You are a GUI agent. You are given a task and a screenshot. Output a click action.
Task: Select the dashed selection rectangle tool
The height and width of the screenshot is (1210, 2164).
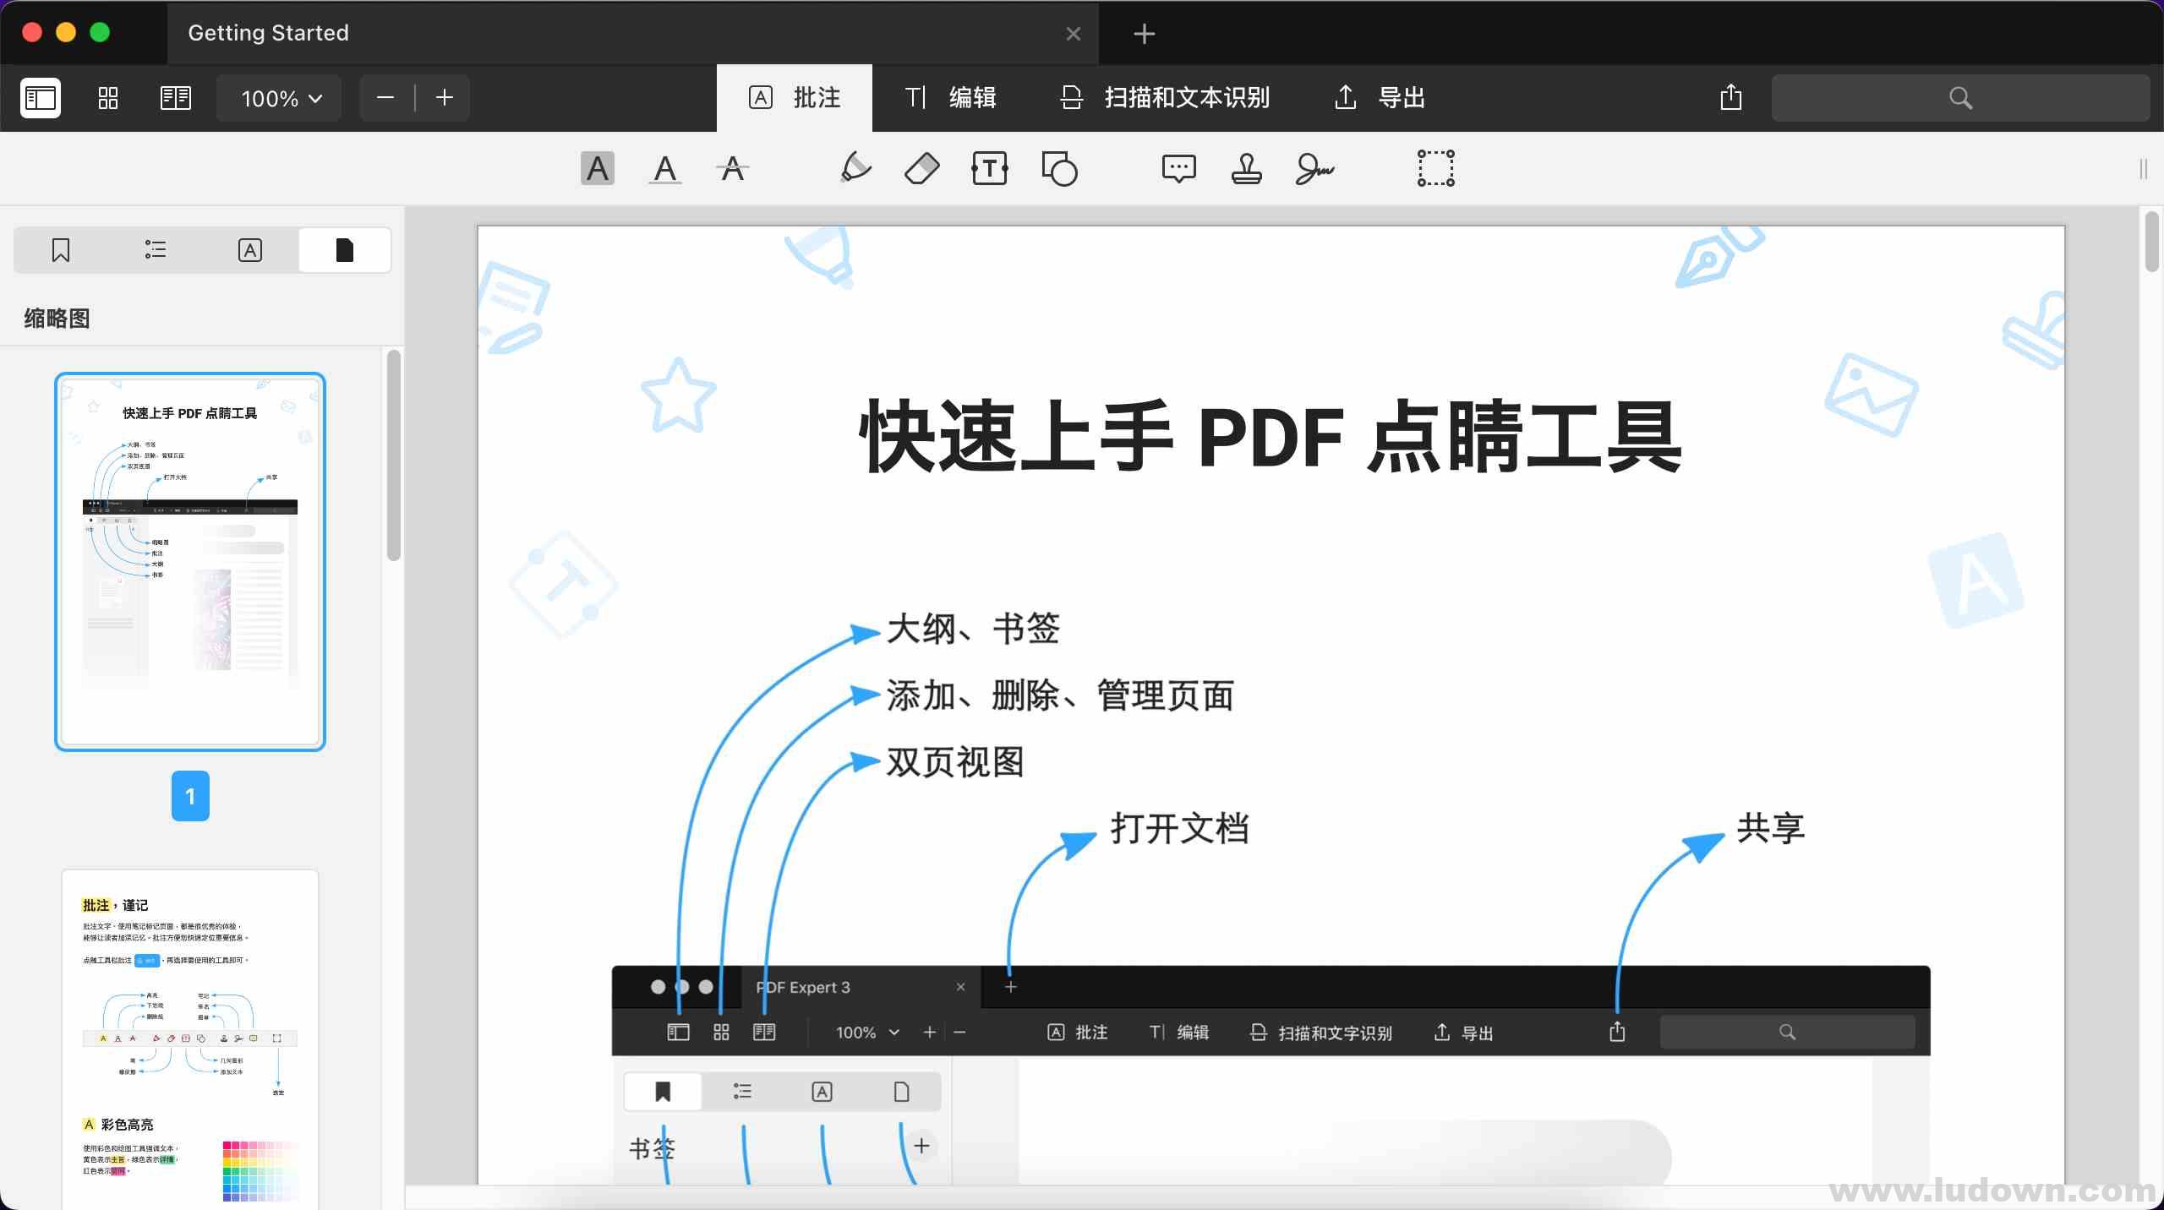[x=1436, y=168]
